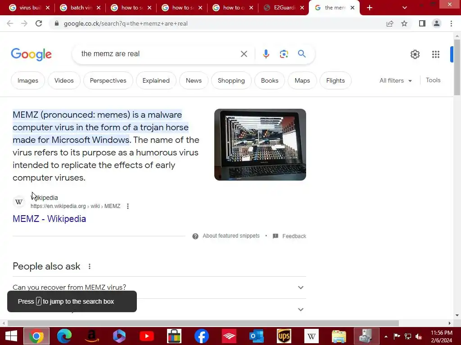This screenshot has width=461, height=345.
Task: Open Microsoft Store taskbar icon
Action: tap(174, 336)
